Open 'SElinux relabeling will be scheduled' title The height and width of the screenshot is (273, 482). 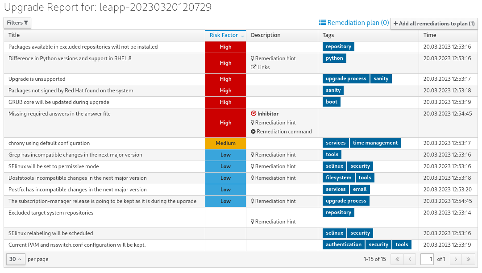pos(51,233)
